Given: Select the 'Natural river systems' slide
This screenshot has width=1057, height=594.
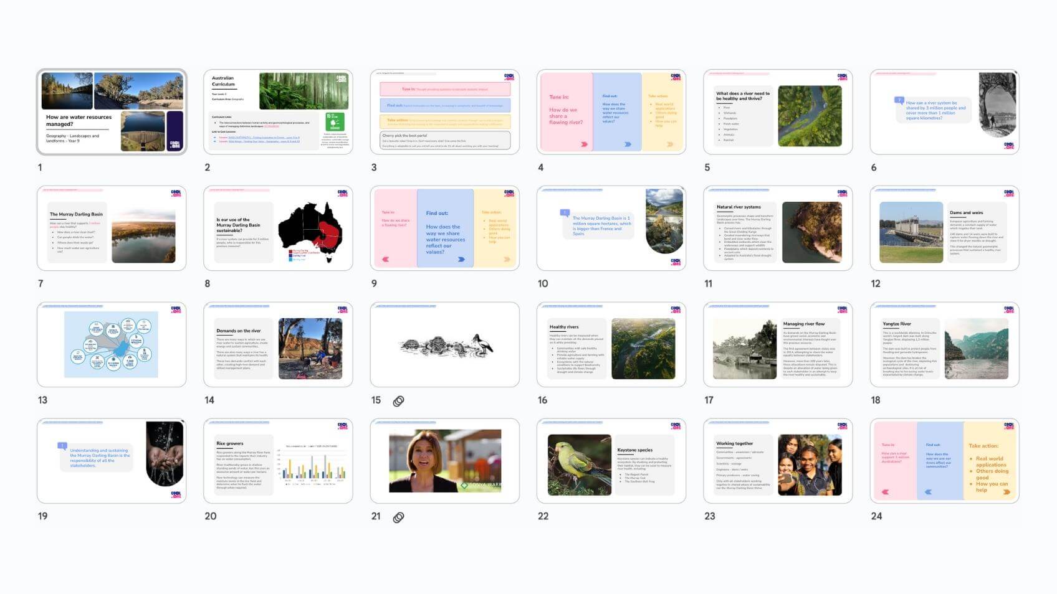Looking at the screenshot, I should coord(778,229).
